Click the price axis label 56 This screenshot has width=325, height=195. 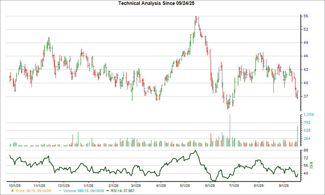pos(306,16)
